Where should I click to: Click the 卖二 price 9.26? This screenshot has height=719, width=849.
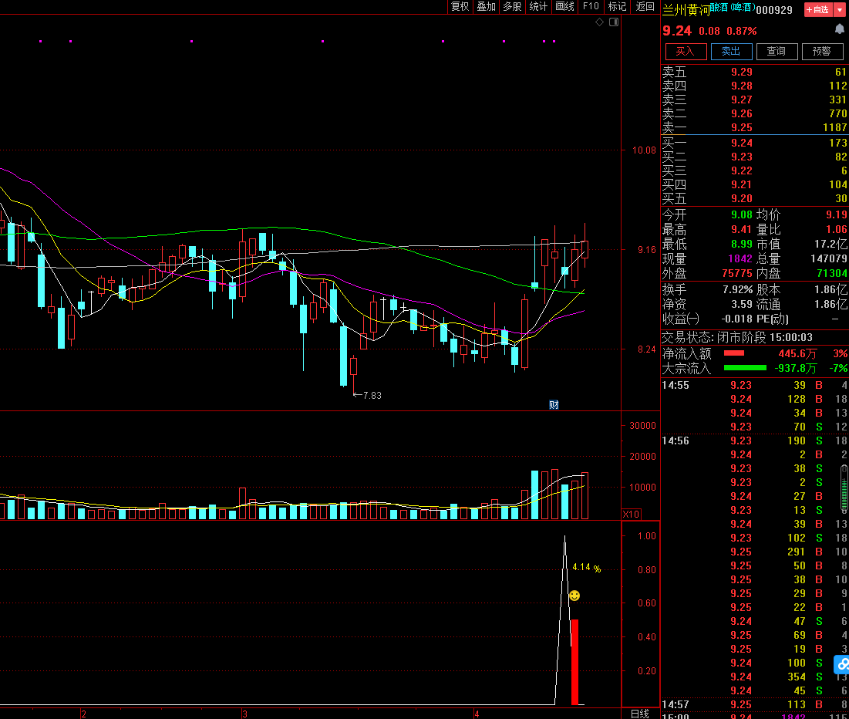click(x=742, y=113)
